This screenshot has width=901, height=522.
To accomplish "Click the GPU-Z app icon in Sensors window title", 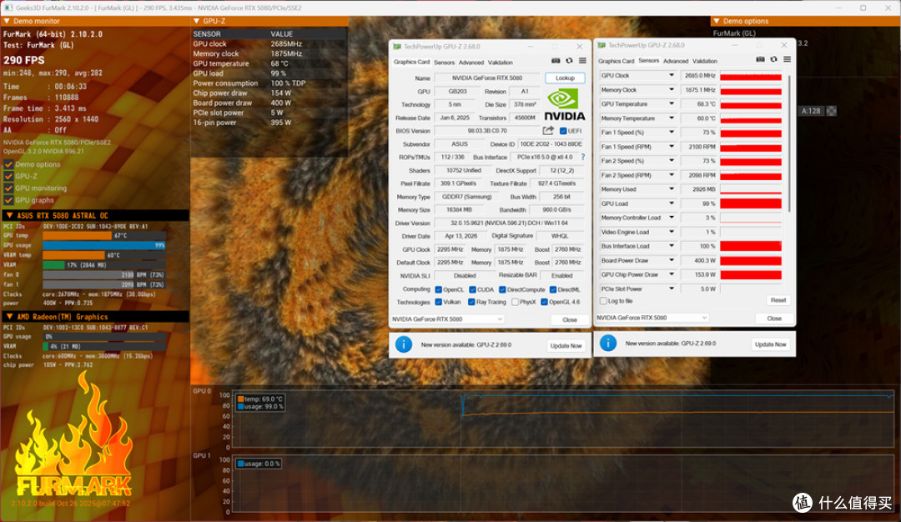I will click(601, 45).
